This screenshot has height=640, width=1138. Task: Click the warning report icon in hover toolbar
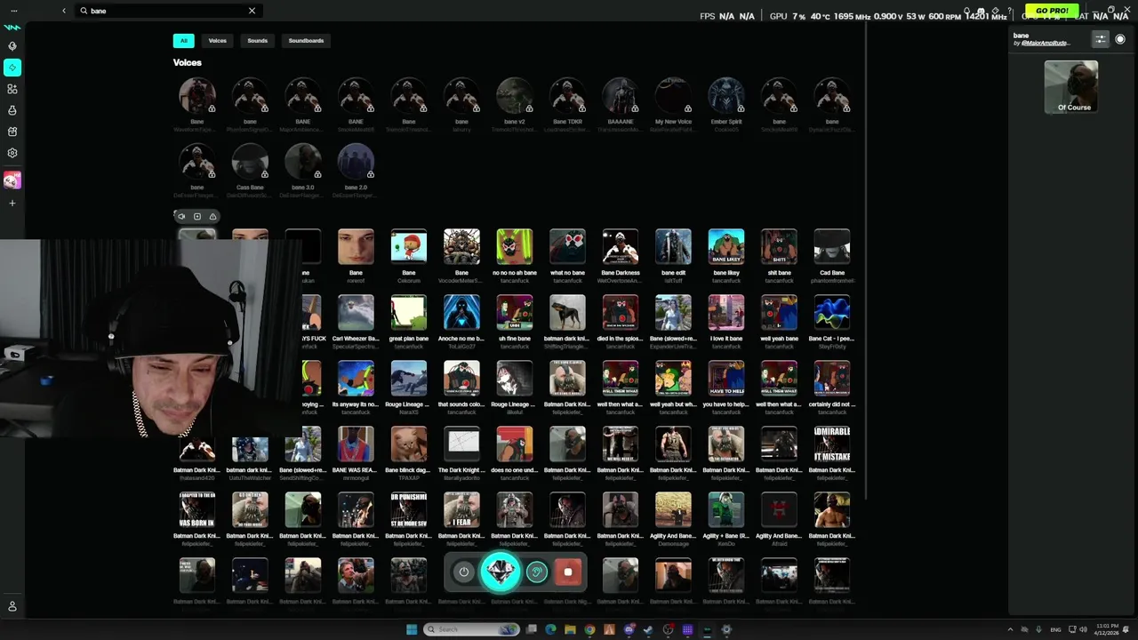212,216
